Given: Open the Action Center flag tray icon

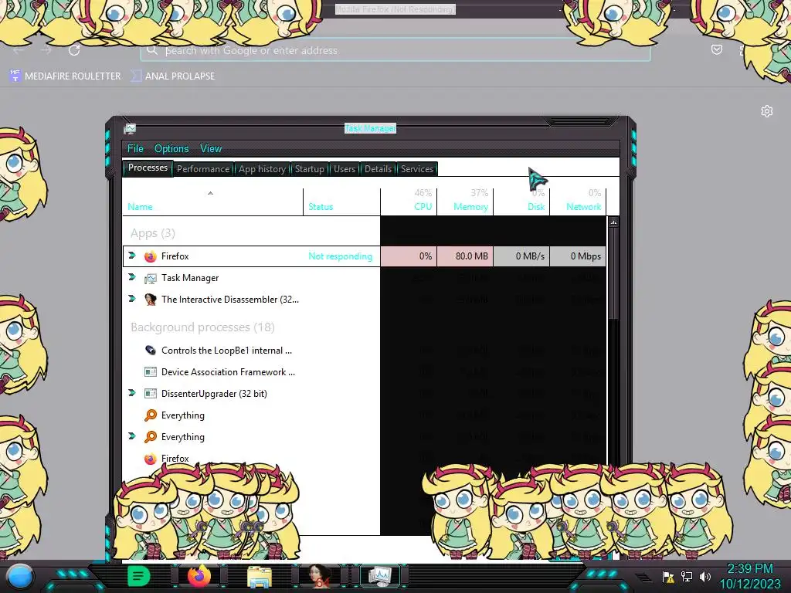Looking at the screenshot, I should tap(668, 576).
